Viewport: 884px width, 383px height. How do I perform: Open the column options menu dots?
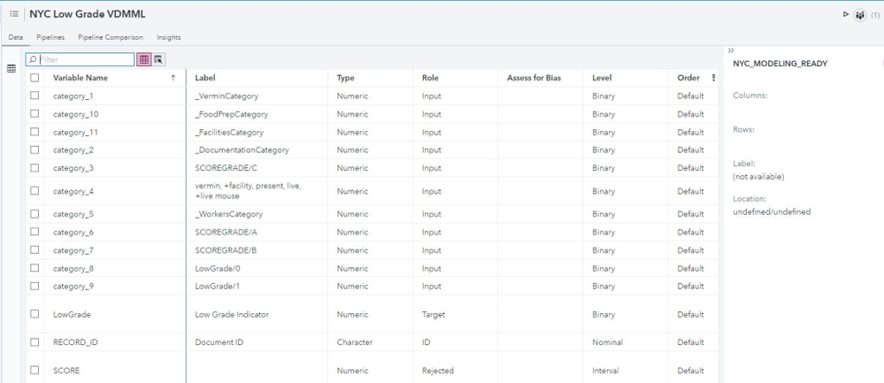click(x=714, y=78)
